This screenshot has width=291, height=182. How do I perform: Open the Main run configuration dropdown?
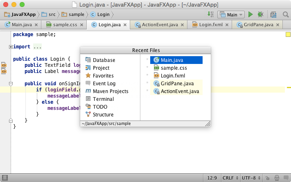[231, 14]
